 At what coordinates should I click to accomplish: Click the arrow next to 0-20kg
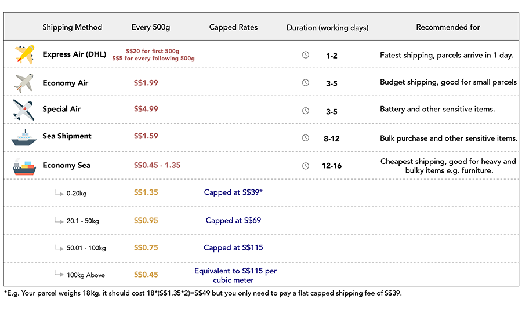point(59,192)
